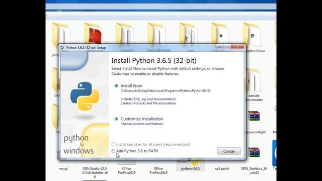Viewport: 322px width, 181px height.
Task: Click the Python logo image
Action: 85,96
